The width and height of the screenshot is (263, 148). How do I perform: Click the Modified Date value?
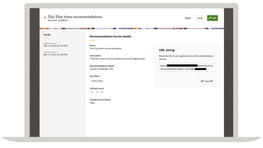coord(55,54)
